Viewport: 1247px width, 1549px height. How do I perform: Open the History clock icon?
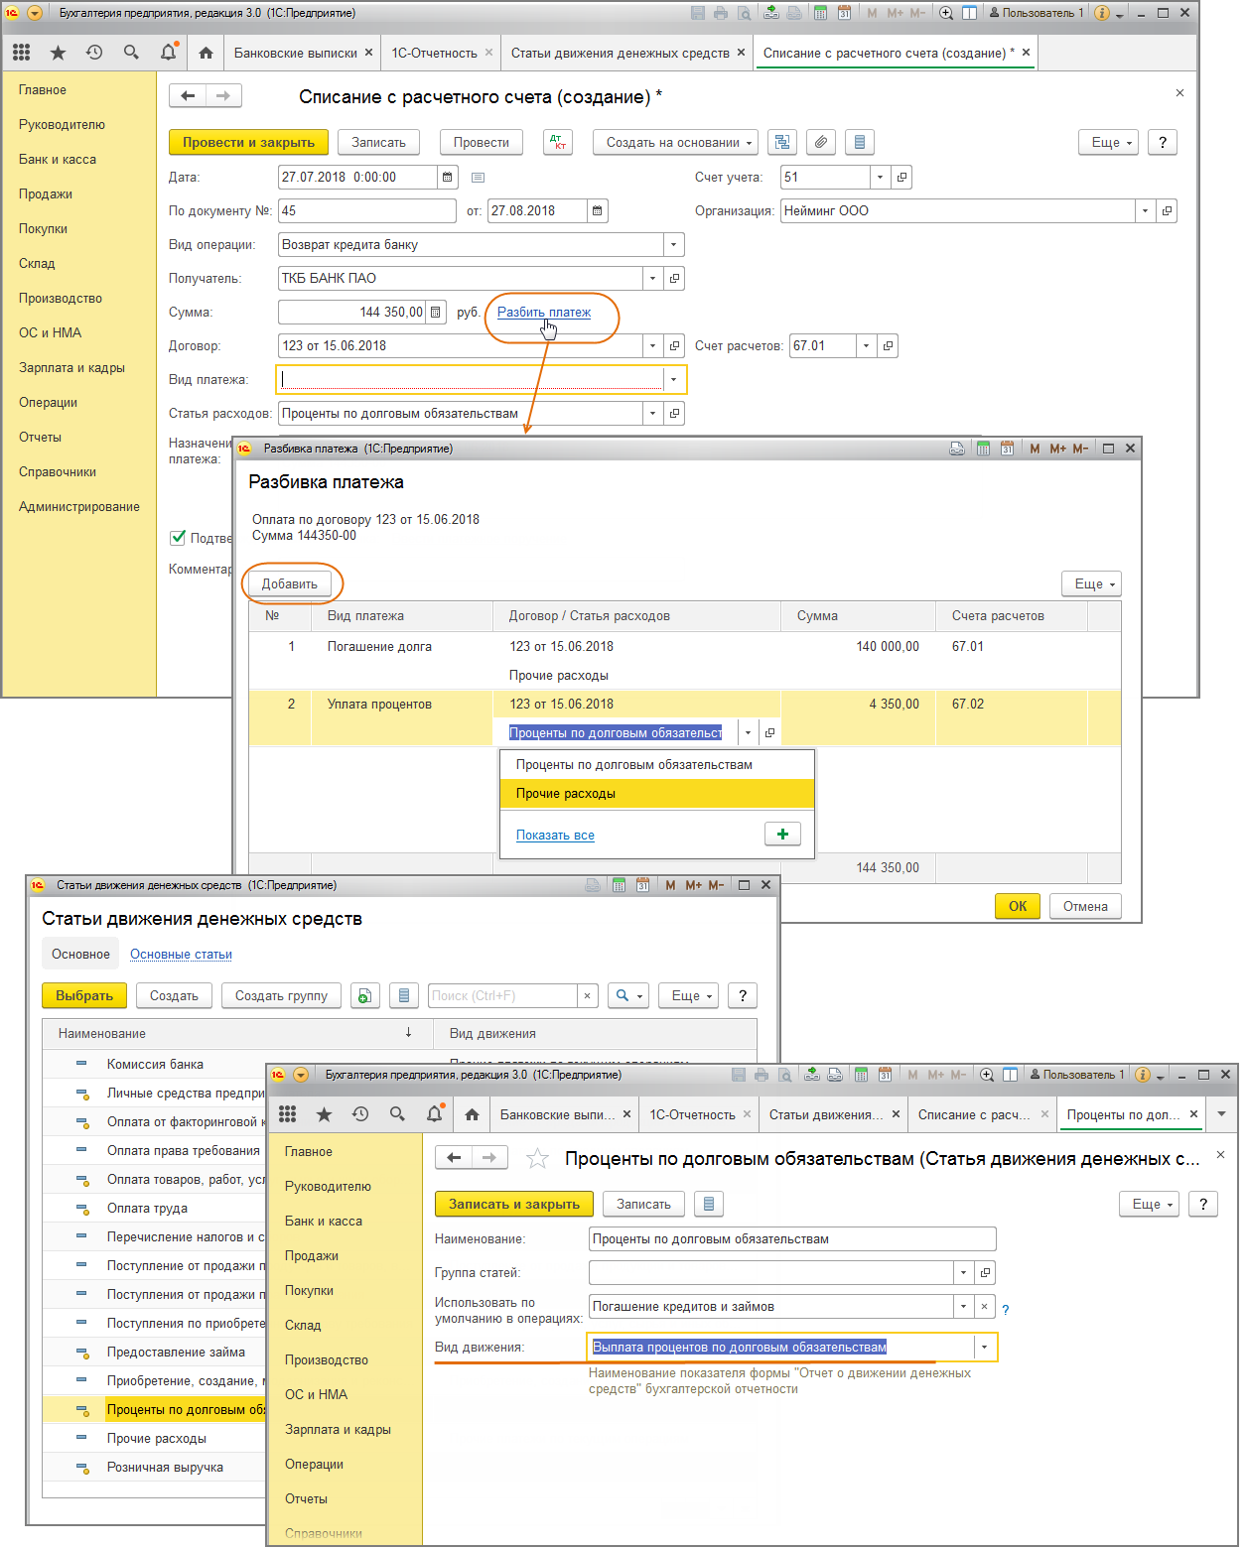click(x=94, y=53)
